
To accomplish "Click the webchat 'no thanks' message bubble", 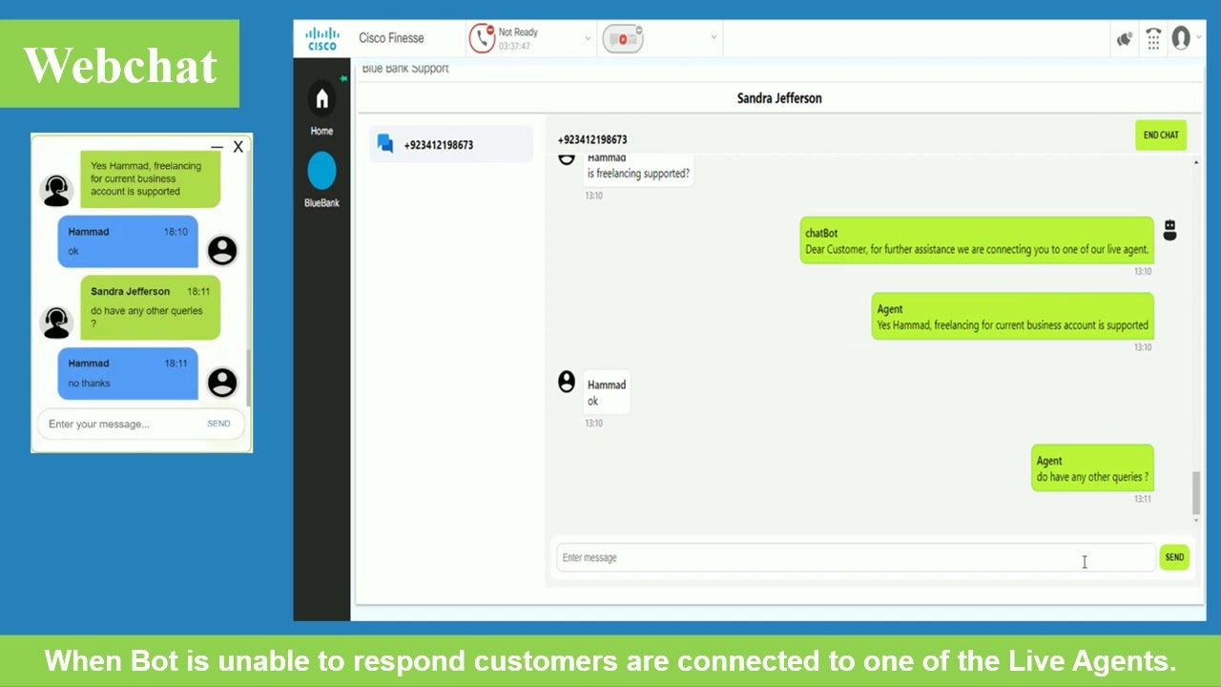I will [x=128, y=373].
